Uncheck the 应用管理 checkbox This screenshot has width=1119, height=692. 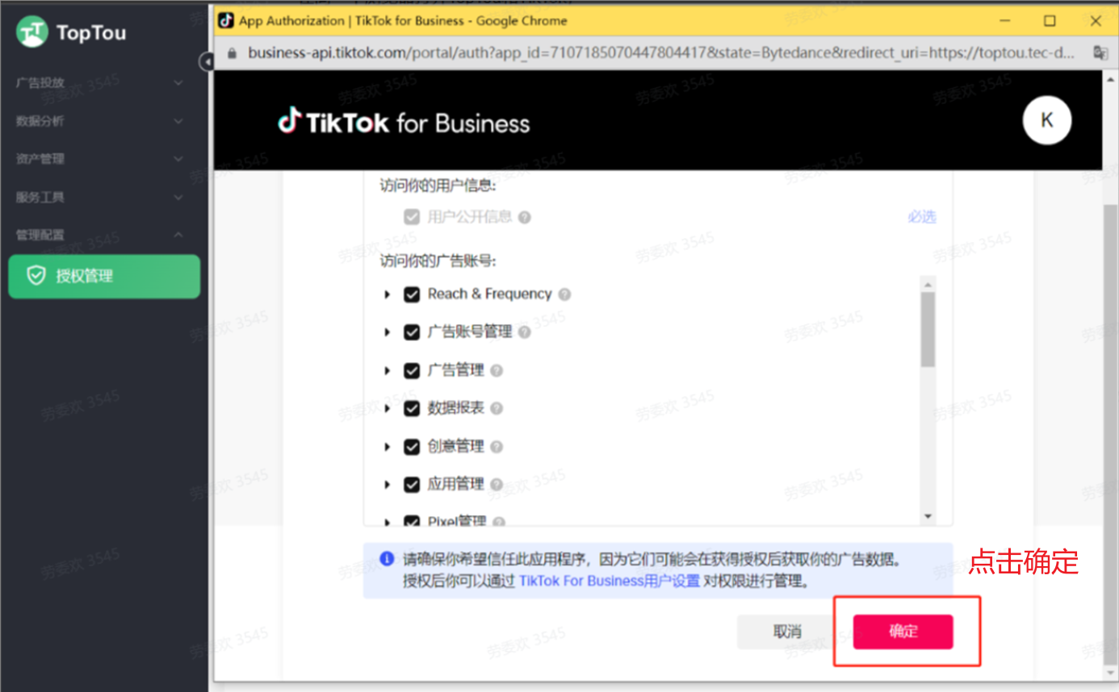pyautogui.click(x=412, y=485)
